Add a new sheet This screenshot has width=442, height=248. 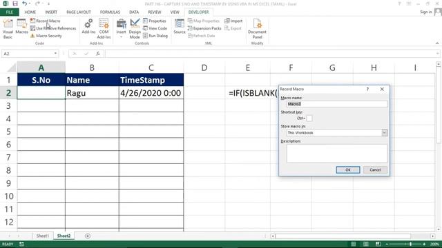pyautogui.click(x=88, y=236)
